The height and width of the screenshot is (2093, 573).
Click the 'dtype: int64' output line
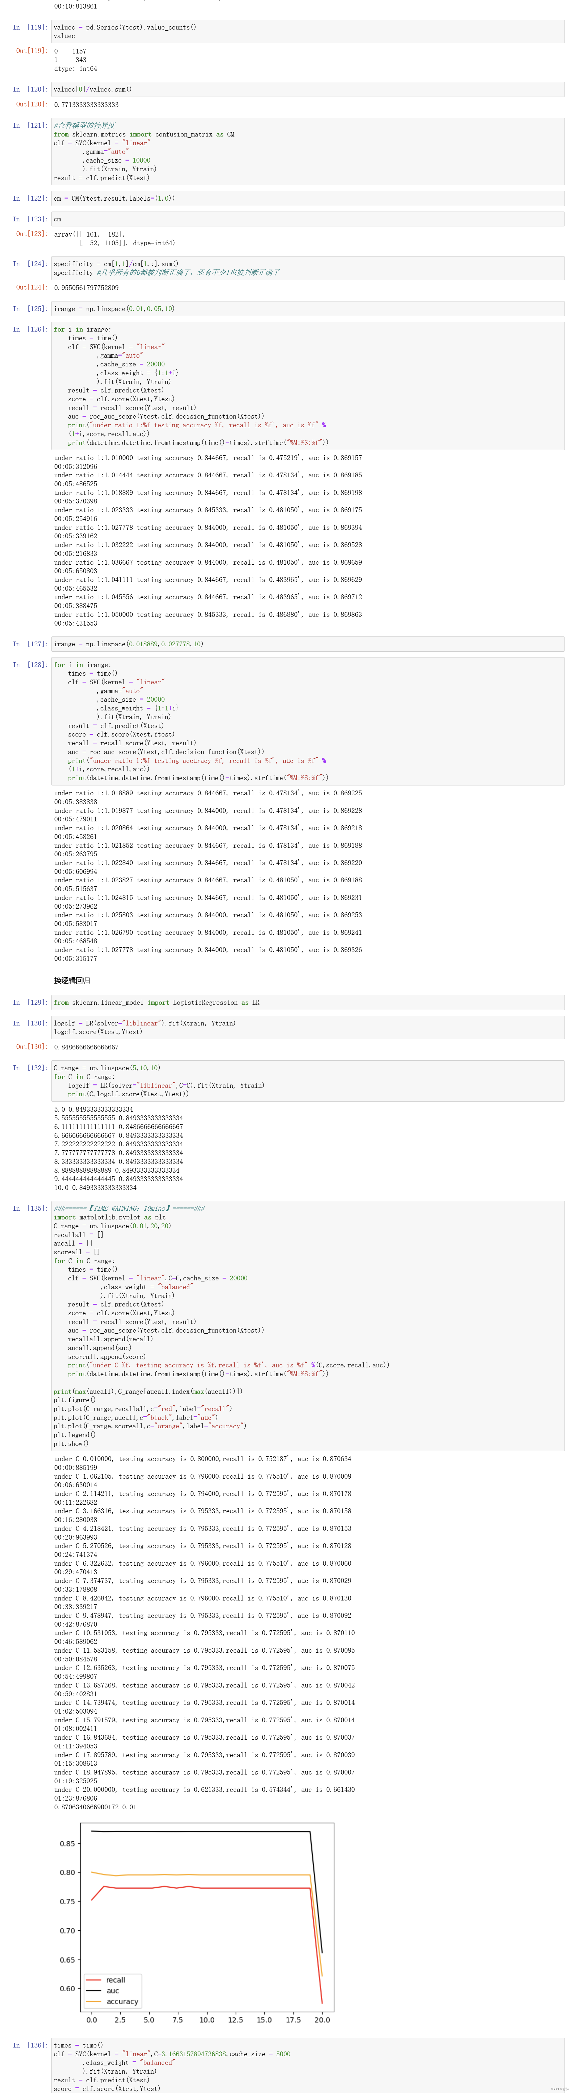75,69
